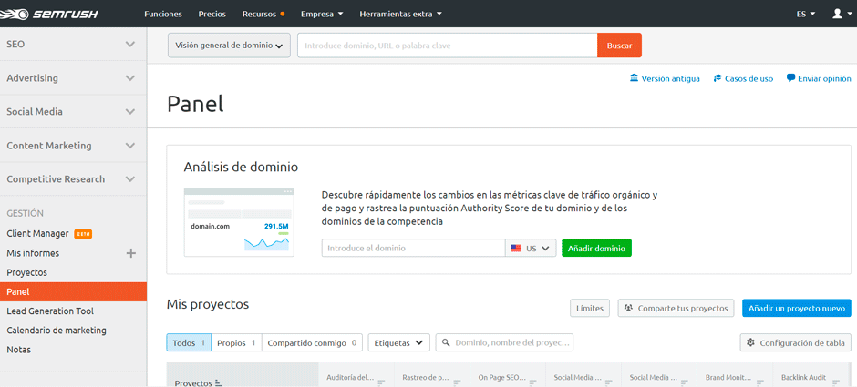Expand the Competitive Research sidebar section
The image size is (857, 387).
(x=73, y=179)
